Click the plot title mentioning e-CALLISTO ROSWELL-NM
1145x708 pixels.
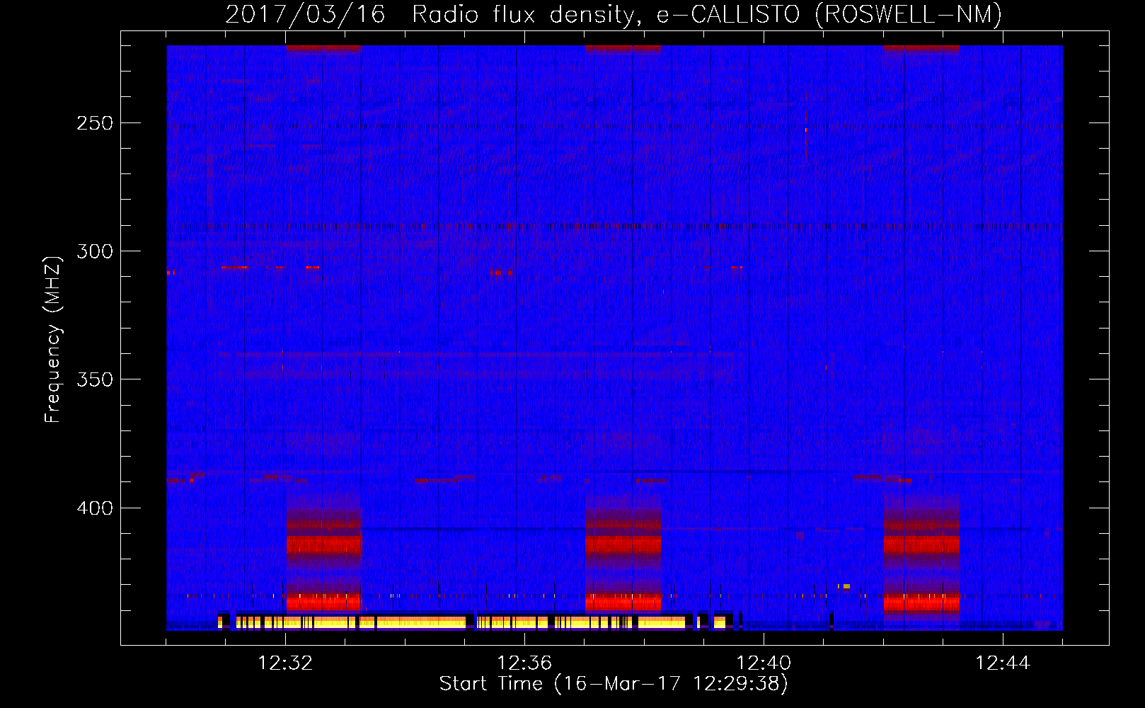[x=614, y=14]
